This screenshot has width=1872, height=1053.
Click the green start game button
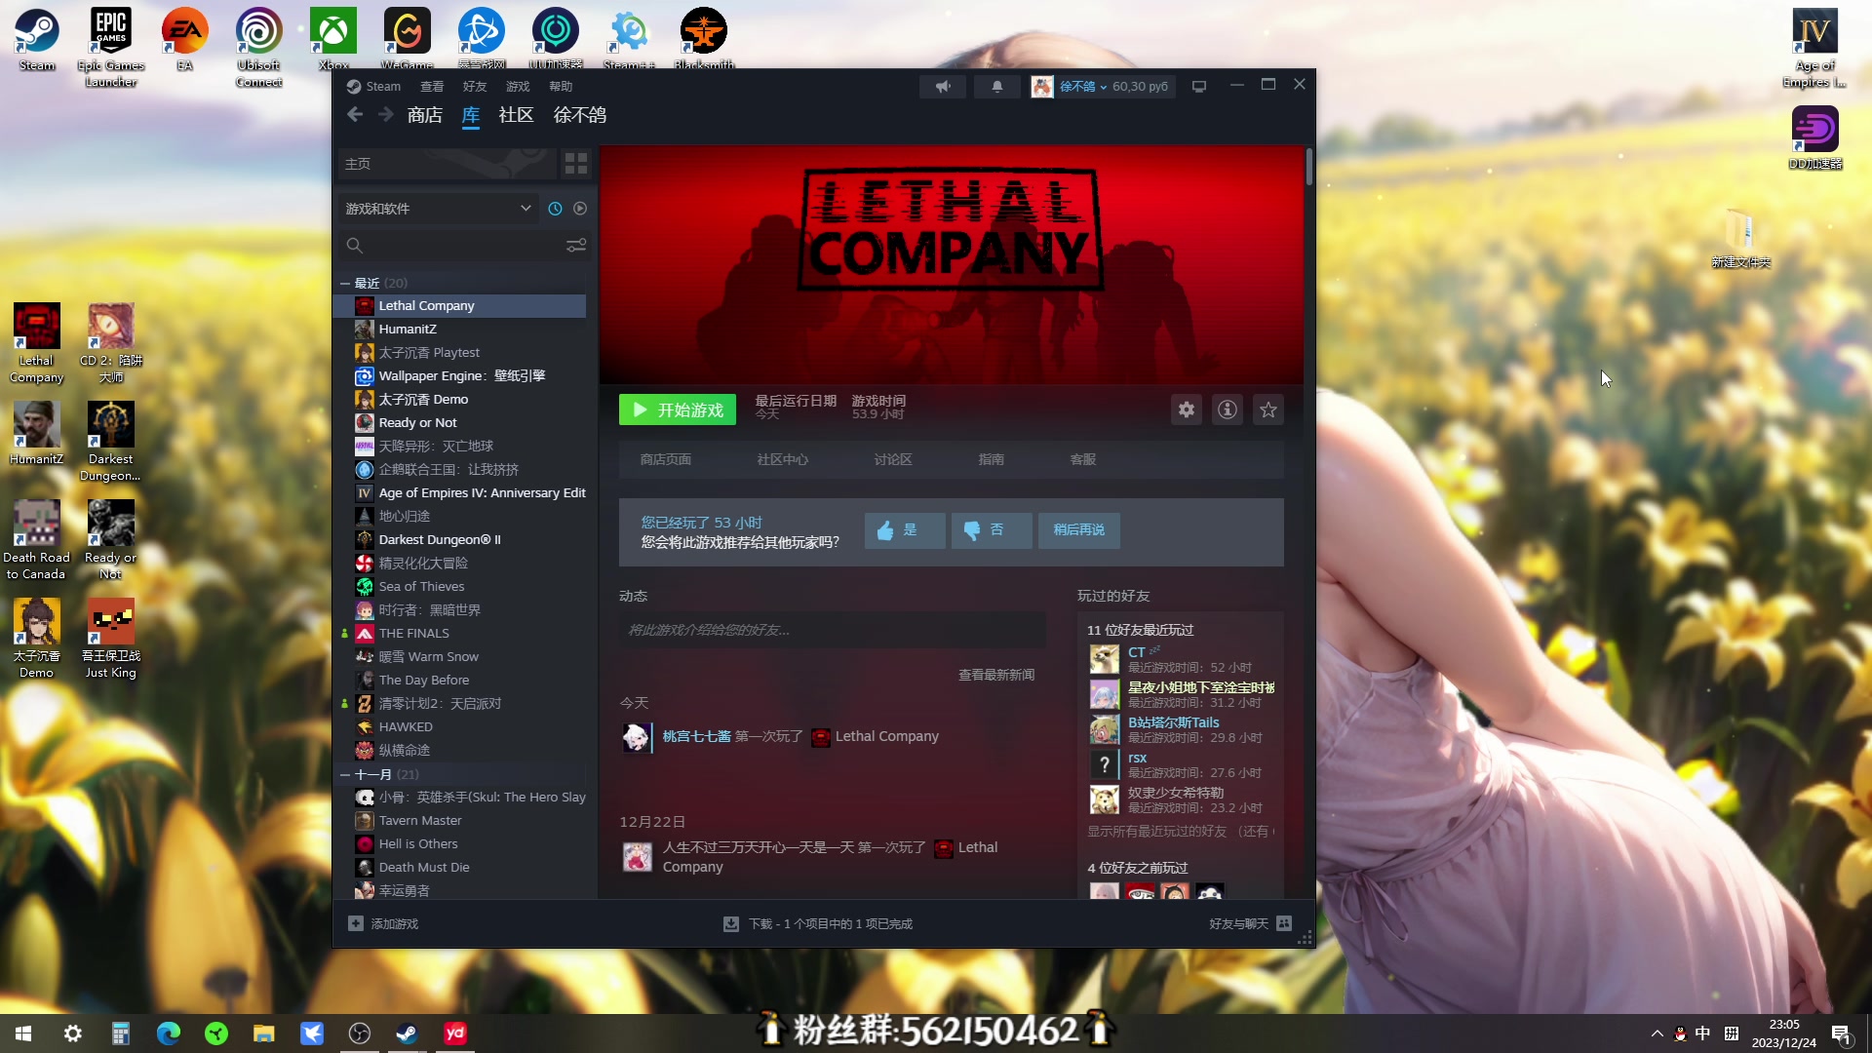tap(678, 410)
